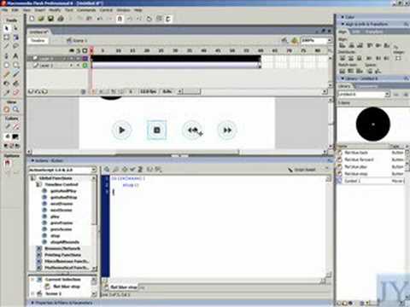Toggle the Script Assist button

(x=302, y=170)
